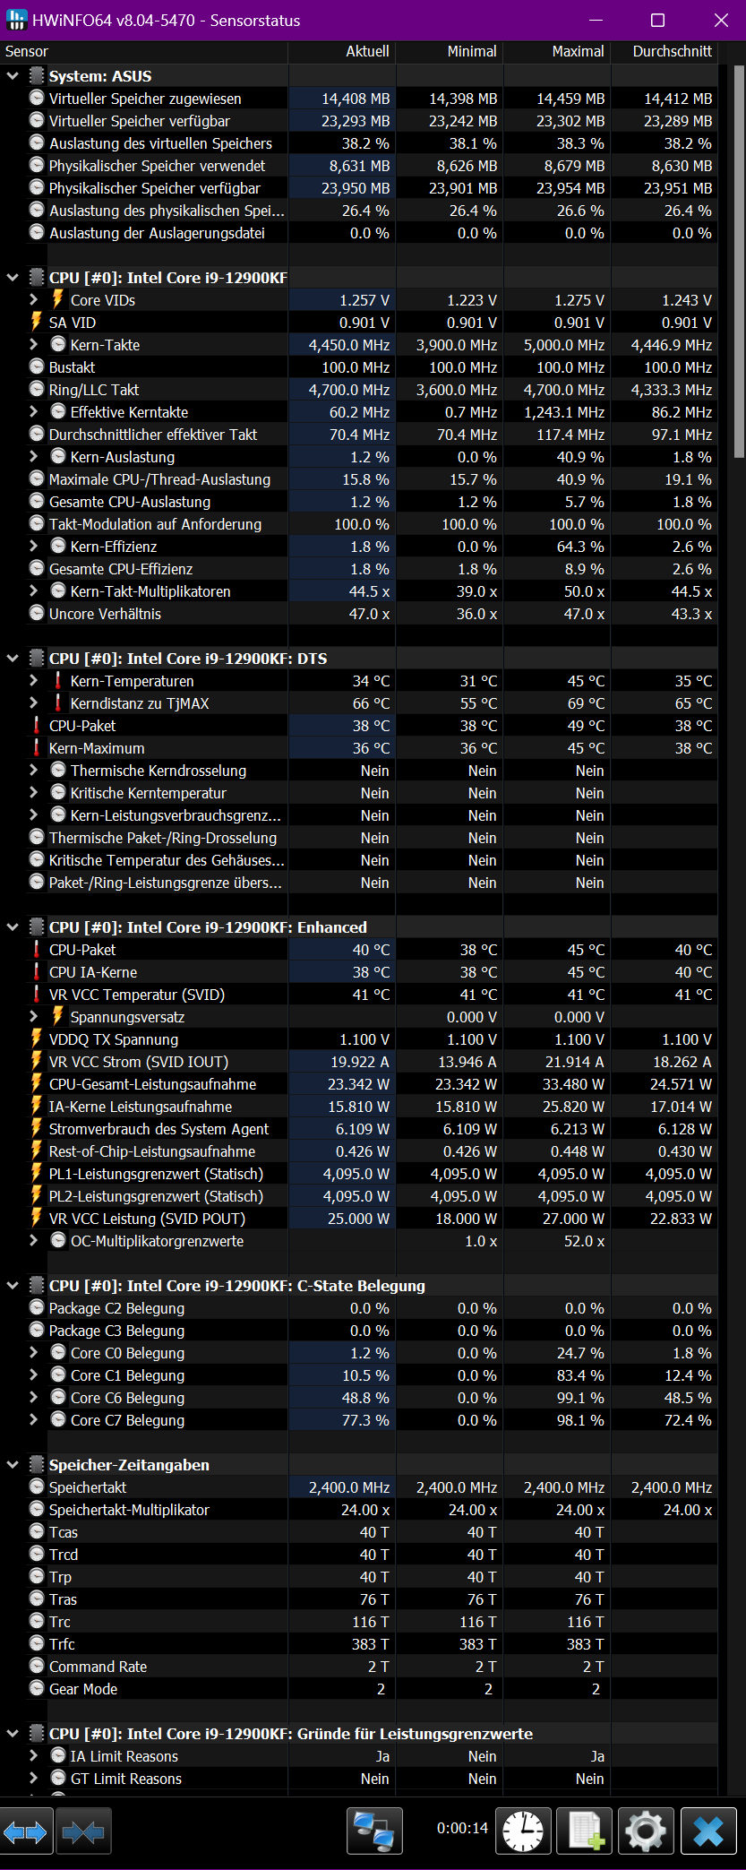
Task: Open sensor settings via the gear icon
Action: [646, 1830]
